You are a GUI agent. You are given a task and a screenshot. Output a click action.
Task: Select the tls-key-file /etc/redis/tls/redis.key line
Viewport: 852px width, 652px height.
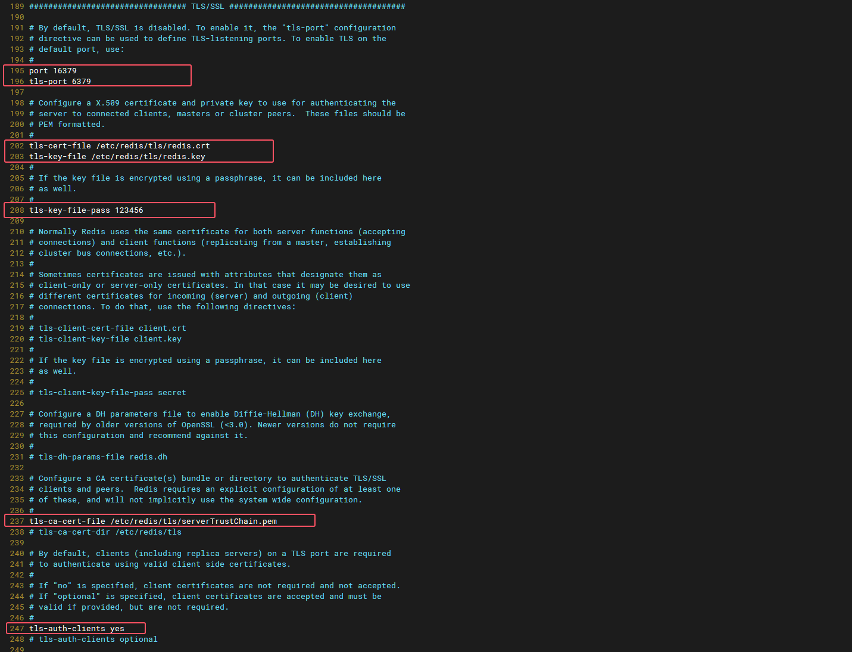tap(117, 157)
